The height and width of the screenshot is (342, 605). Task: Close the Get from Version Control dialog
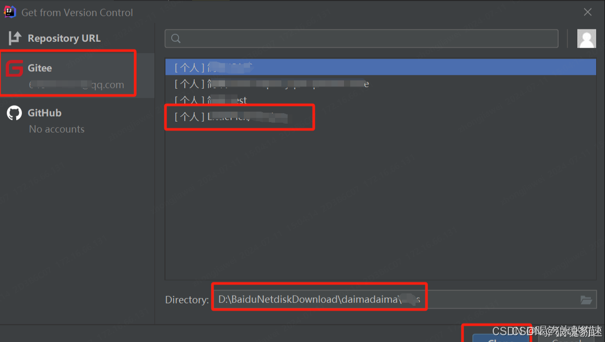click(588, 13)
